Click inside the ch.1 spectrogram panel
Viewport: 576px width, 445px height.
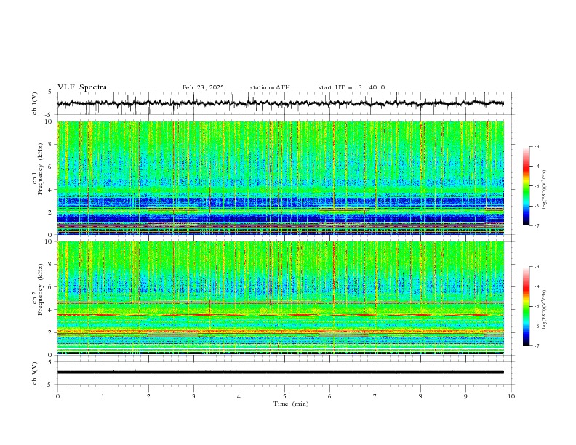pos(280,177)
